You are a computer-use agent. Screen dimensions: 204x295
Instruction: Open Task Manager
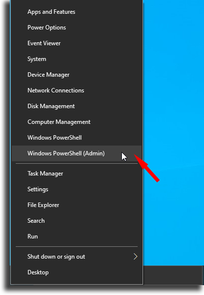tap(77, 174)
